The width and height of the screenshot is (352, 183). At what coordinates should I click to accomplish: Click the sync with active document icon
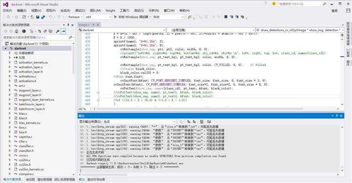pyautogui.click(x=40, y=31)
